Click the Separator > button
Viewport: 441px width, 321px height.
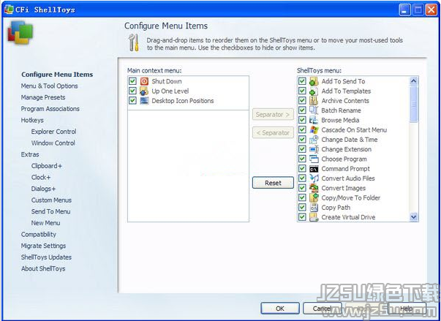[273, 114]
